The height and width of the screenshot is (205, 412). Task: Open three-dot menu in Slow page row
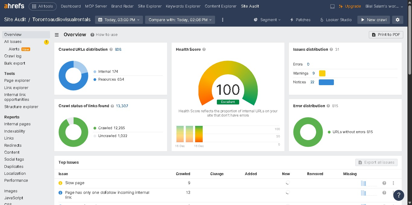(393, 183)
